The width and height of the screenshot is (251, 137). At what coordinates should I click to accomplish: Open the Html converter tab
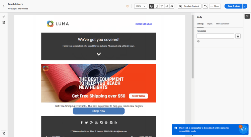(x=223, y=24)
